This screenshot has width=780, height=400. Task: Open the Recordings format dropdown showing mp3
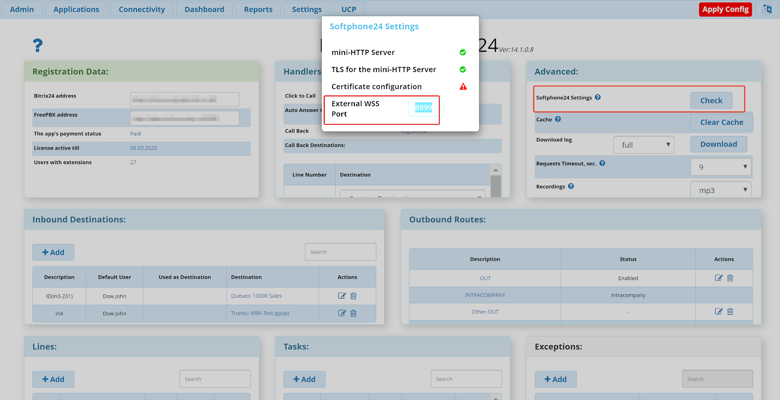[721, 190]
